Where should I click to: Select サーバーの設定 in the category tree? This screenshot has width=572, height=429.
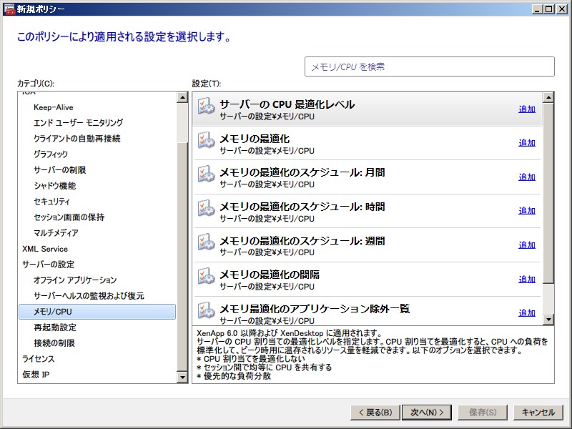pyautogui.click(x=48, y=265)
